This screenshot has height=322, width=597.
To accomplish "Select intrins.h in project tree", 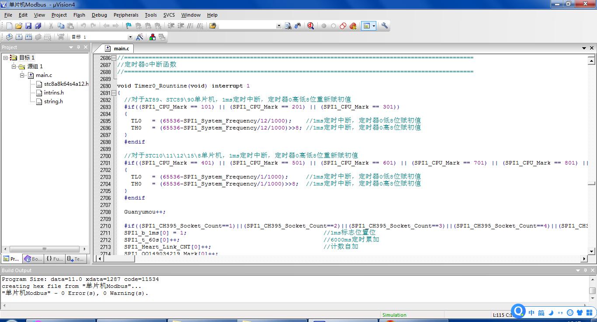I will tap(50, 93).
